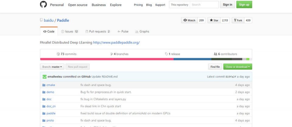
Task: Click the Find file button
Action: [x=215, y=67]
